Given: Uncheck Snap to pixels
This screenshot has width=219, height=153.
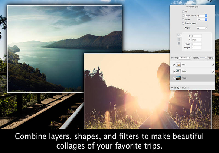Looking at the screenshot, I should pos(183,23).
